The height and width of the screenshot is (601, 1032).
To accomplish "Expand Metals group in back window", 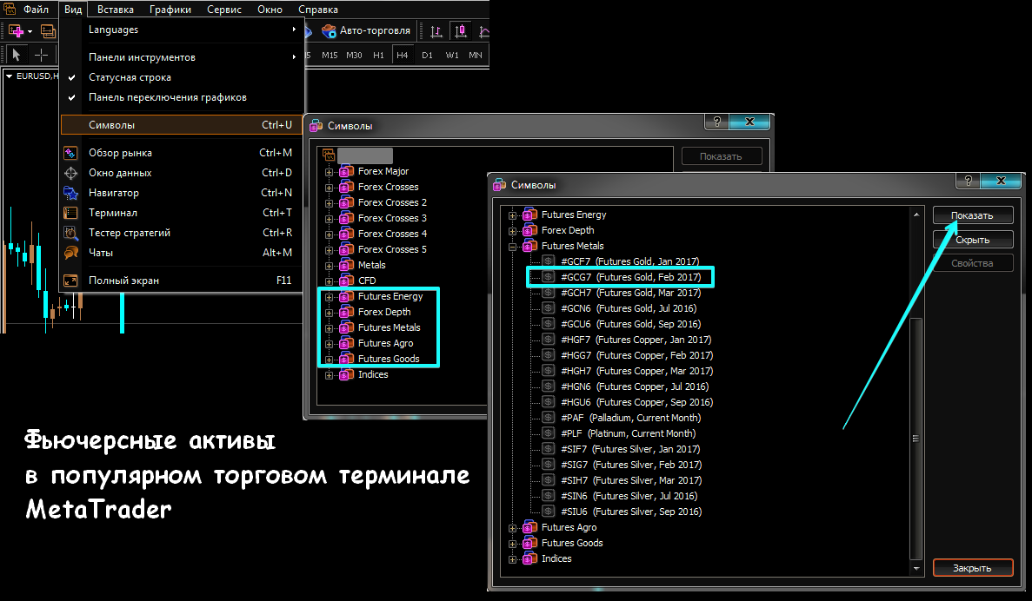I will pyautogui.click(x=329, y=267).
